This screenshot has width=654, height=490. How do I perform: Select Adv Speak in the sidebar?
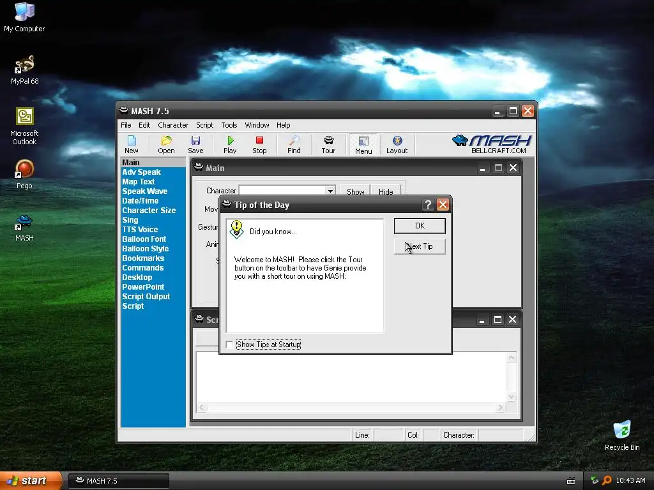pos(141,172)
